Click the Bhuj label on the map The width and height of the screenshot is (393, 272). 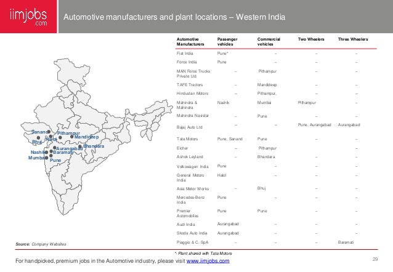click(37, 142)
